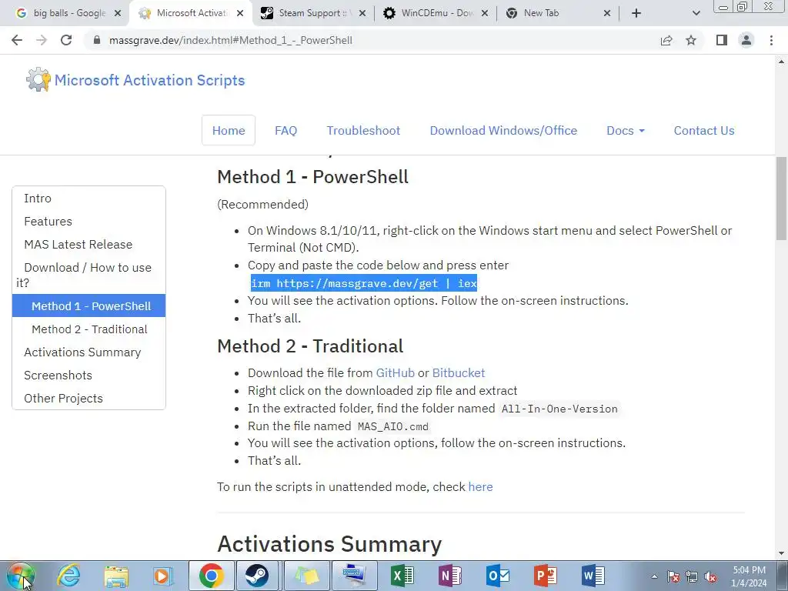
Task: Open Windows Media Player from taskbar
Action: pyautogui.click(x=163, y=576)
